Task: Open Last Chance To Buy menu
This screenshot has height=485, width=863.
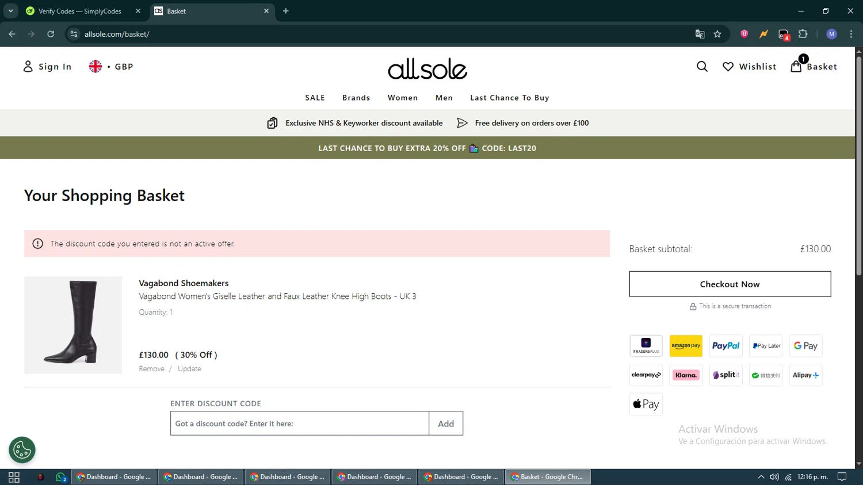Action: point(510,98)
